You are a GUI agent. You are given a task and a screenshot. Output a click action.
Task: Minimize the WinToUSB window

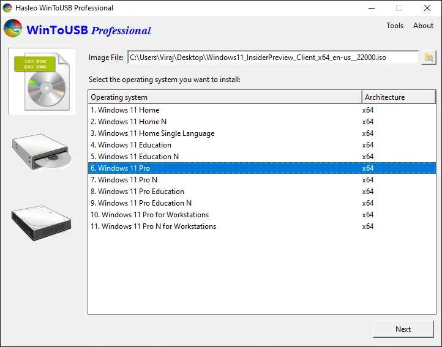point(372,8)
